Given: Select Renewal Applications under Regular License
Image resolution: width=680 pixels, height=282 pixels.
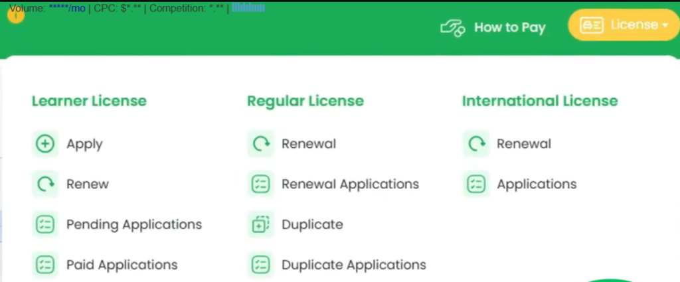Looking at the screenshot, I should [x=350, y=184].
